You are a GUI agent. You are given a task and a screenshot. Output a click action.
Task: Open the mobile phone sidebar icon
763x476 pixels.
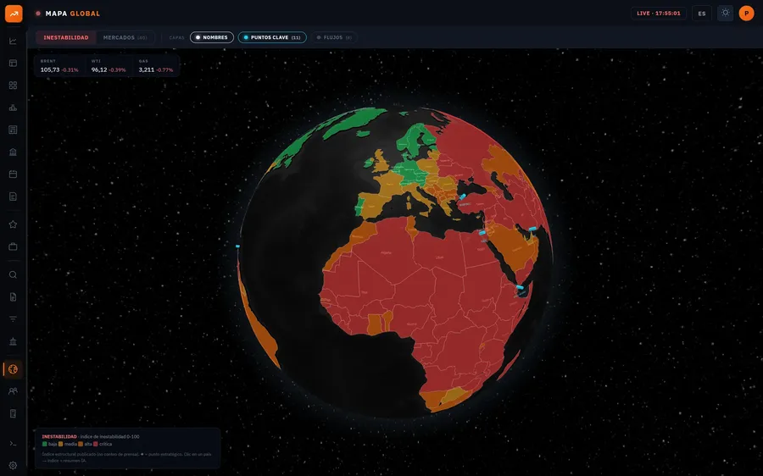(13, 413)
